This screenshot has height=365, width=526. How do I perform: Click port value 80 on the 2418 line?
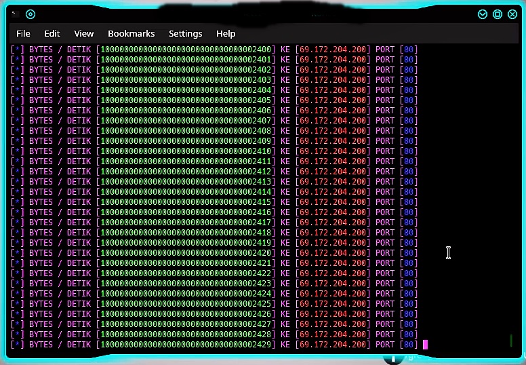click(409, 233)
